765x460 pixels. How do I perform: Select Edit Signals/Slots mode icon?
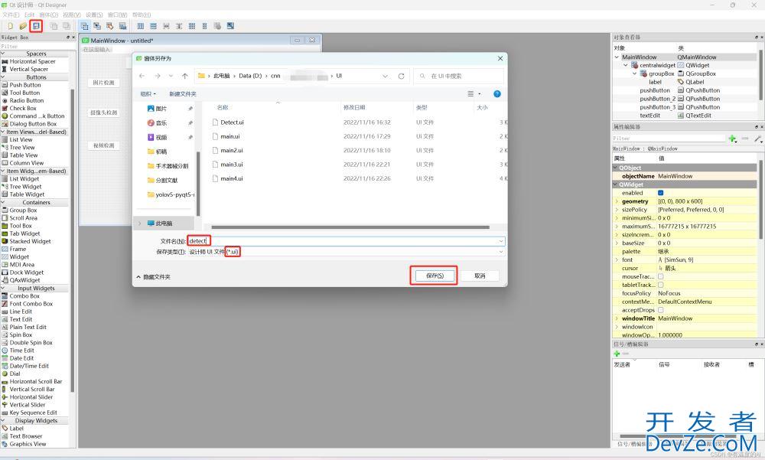point(97,26)
